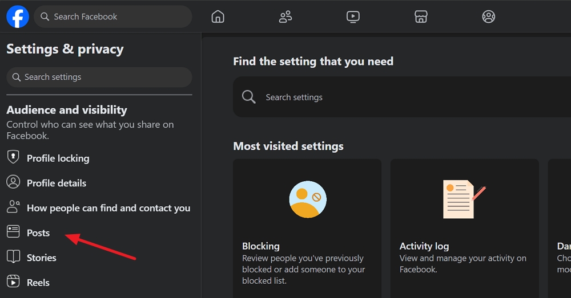Focus the main Search settings box
The image size is (571, 298).
pyautogui.click(x=402, y=97)
